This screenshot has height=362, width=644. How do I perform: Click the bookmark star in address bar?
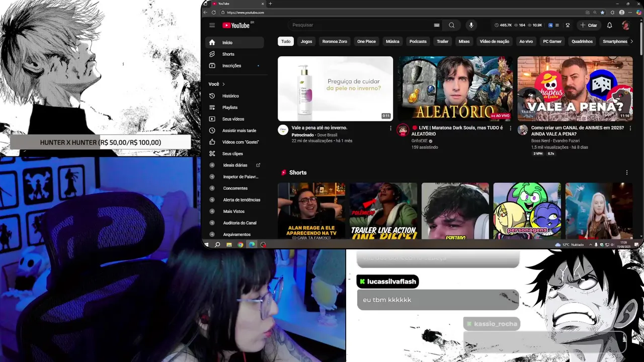click(x=602, y=13)
